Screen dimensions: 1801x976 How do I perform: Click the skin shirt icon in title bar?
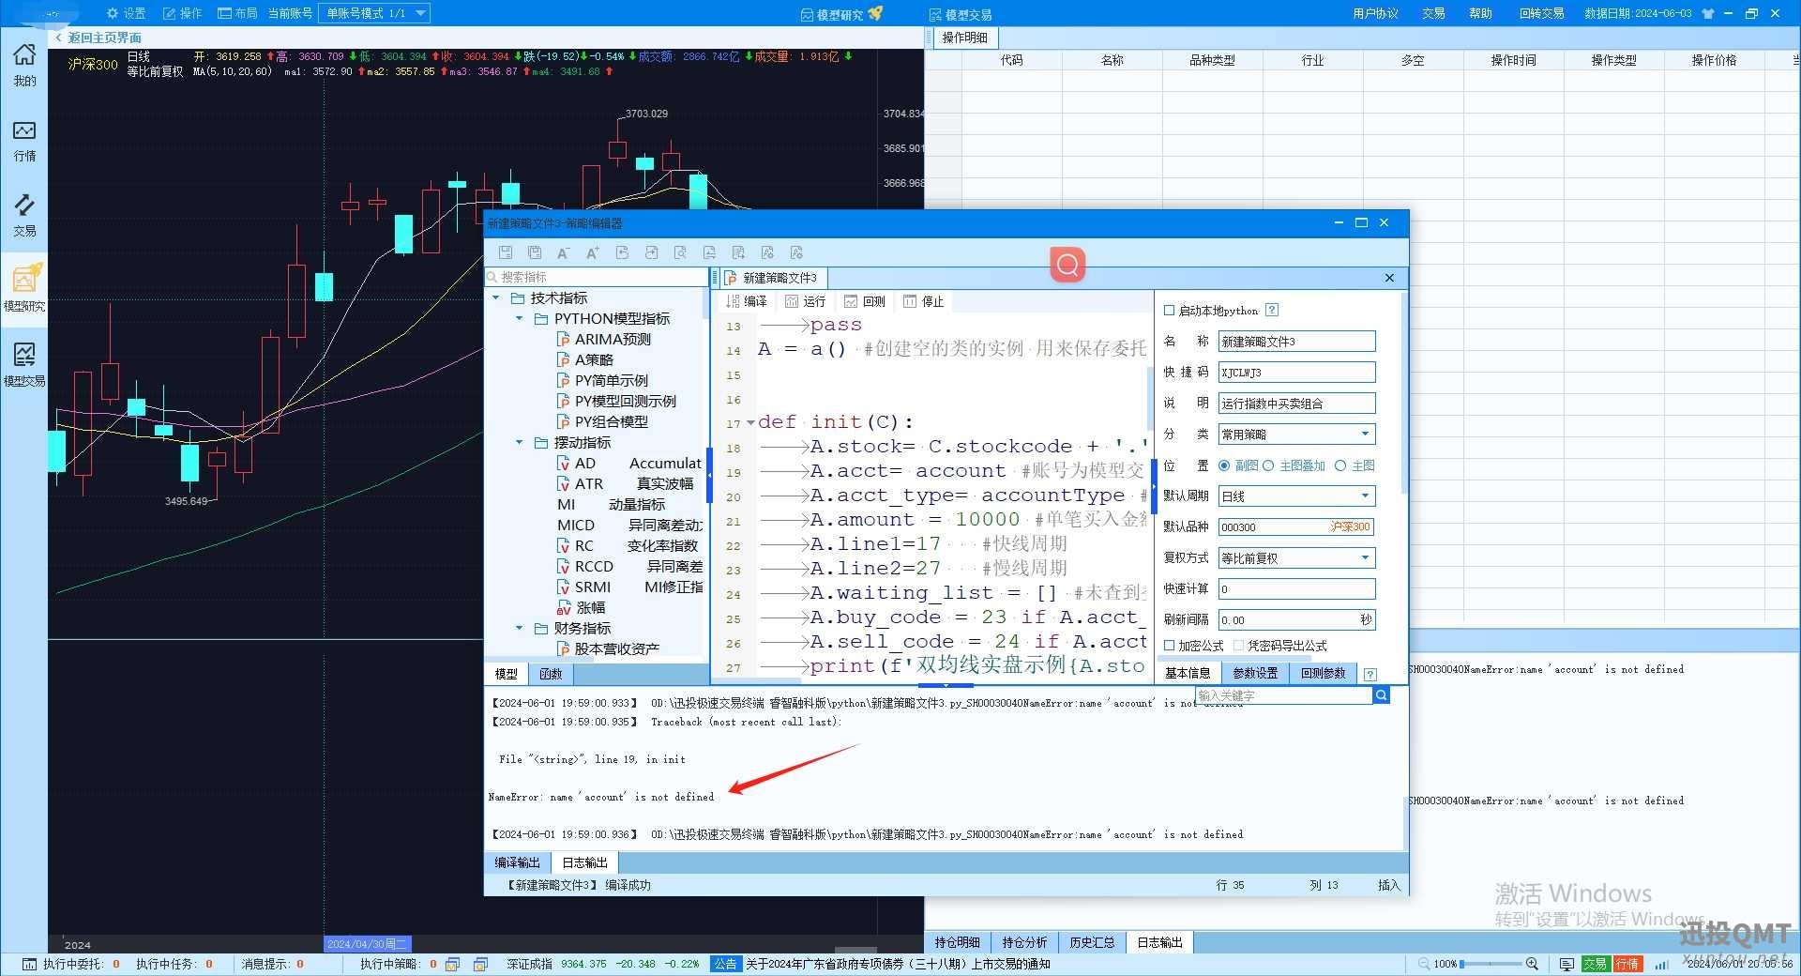1707,13
